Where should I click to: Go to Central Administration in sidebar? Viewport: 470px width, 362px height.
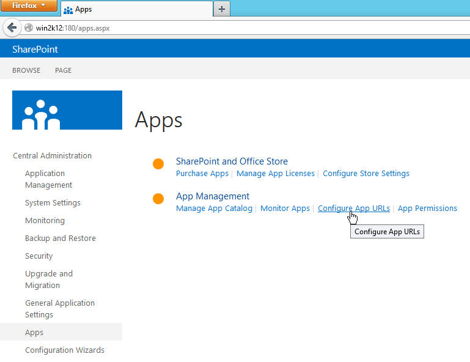coord(52,156)
